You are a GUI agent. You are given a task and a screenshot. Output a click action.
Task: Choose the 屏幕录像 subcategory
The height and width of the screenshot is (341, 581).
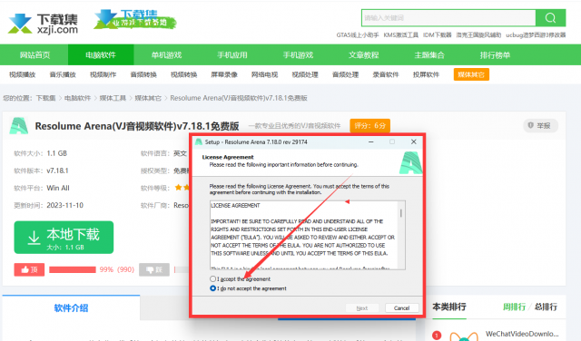click(224, 74)
